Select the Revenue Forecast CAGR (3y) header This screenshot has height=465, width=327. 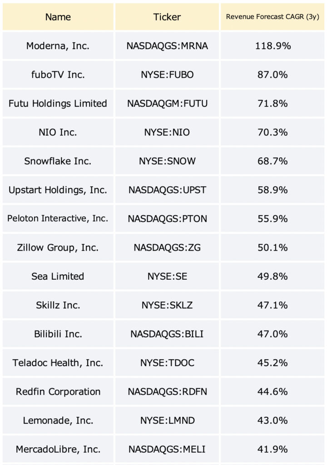(x=272, y=17)
